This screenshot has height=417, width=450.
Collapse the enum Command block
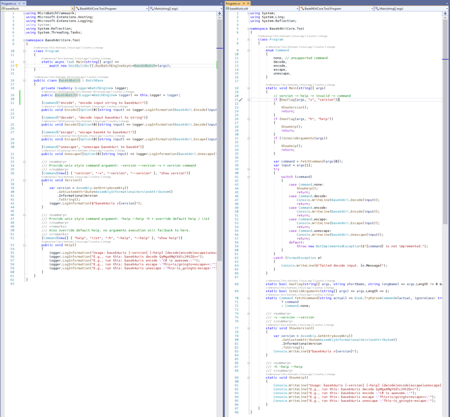(x=249, y=51)
